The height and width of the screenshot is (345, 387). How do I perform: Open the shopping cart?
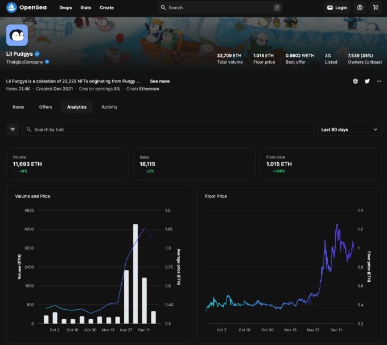(x=375, y=7)
